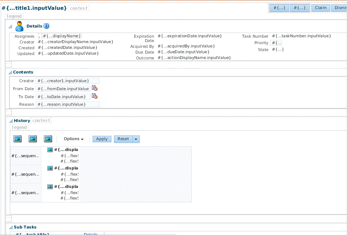Click the first sequence cell in History table
The image size is (347, 235).
[x=26, y=156]
